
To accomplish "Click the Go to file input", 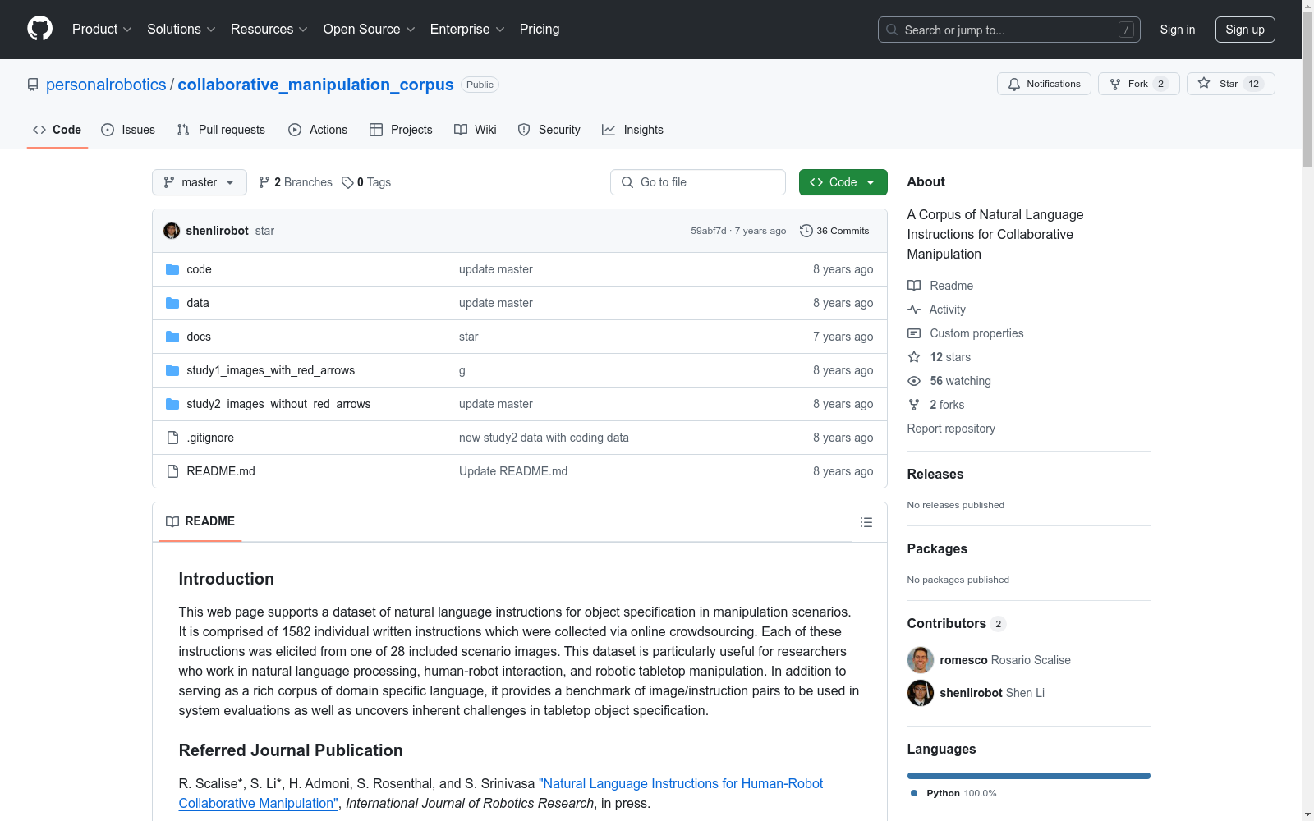I will [698, 182].
